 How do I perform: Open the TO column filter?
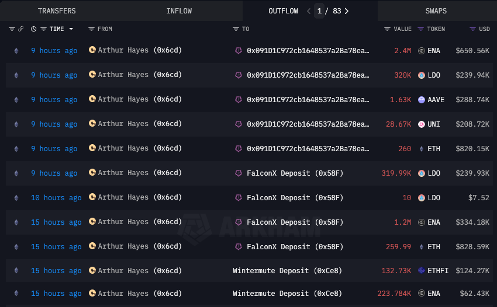[x=236, y=29]
